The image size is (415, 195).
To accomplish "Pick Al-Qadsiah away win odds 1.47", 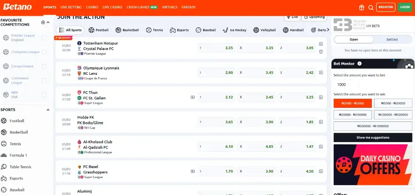I will pos(297,146).
